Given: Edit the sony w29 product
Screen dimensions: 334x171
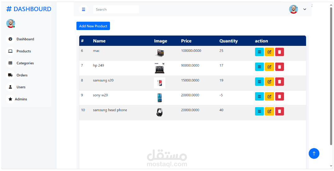Looking at the screenshot, I should tap(269, 96).
